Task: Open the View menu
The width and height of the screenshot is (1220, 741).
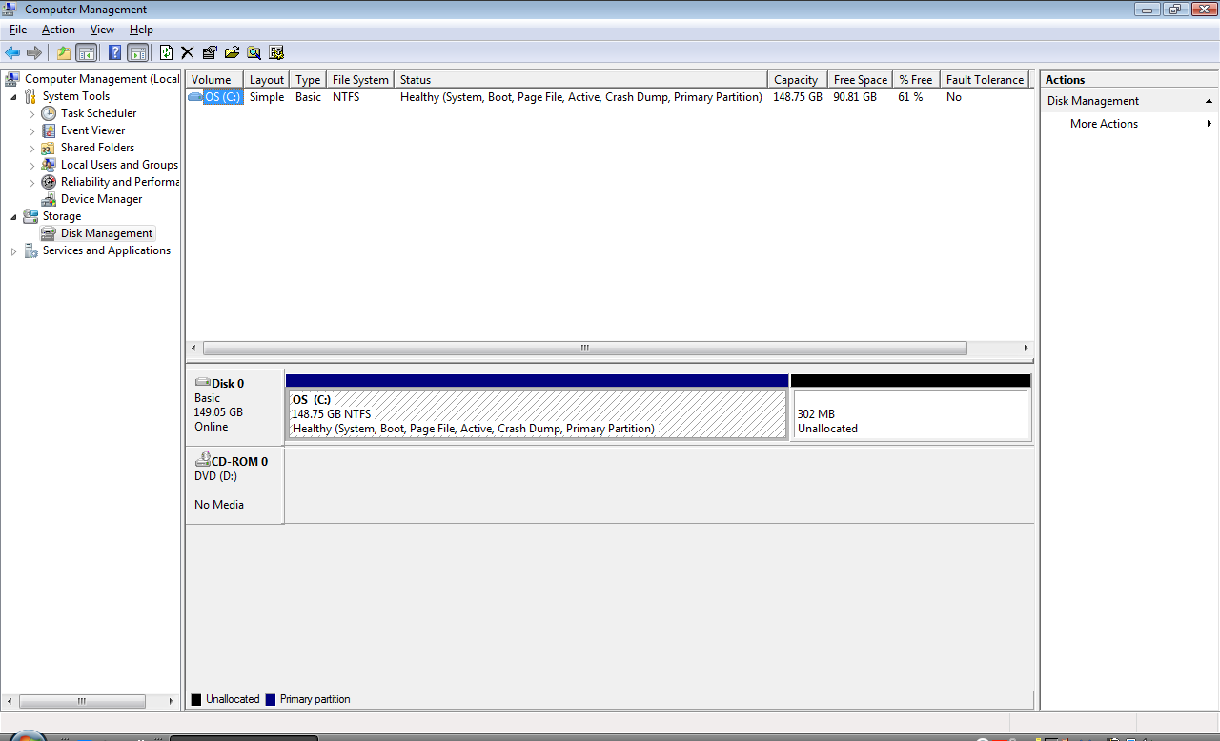Action: point(102,30)
